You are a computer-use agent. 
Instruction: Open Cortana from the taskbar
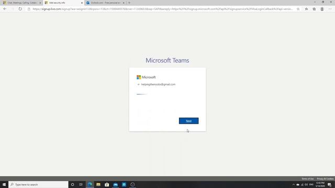[x=72, y=184]
